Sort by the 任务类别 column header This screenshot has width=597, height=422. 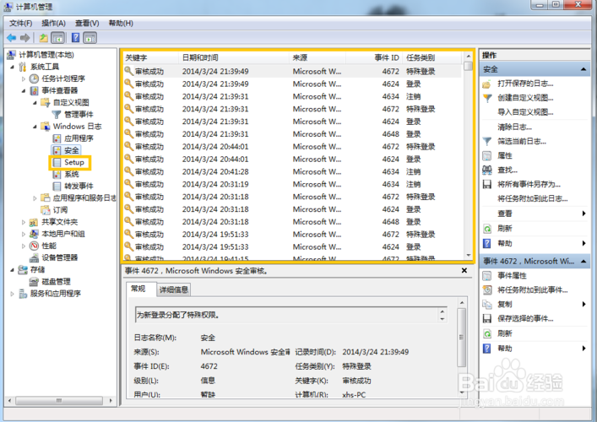coord(431,58)
